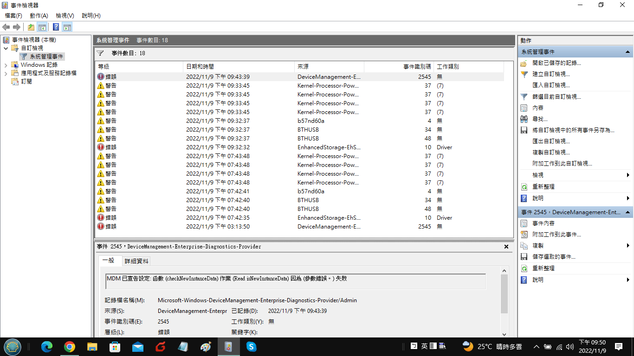Expand 應用程式及服務記錄檔 tree node
This screenshot has height=356, width=634.
coord(6,73)
